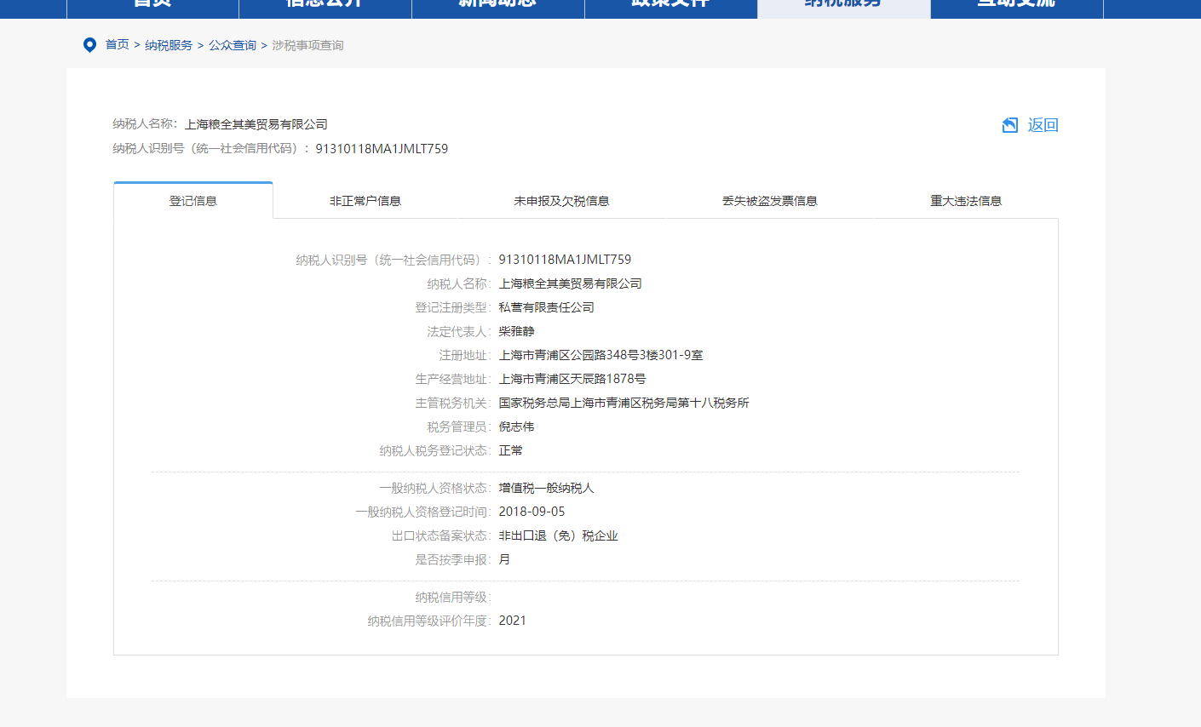Switch to the 登记信息 tab
This screenshot has height=727, width=1201.
pyautogui.click(x=193, y=201)
